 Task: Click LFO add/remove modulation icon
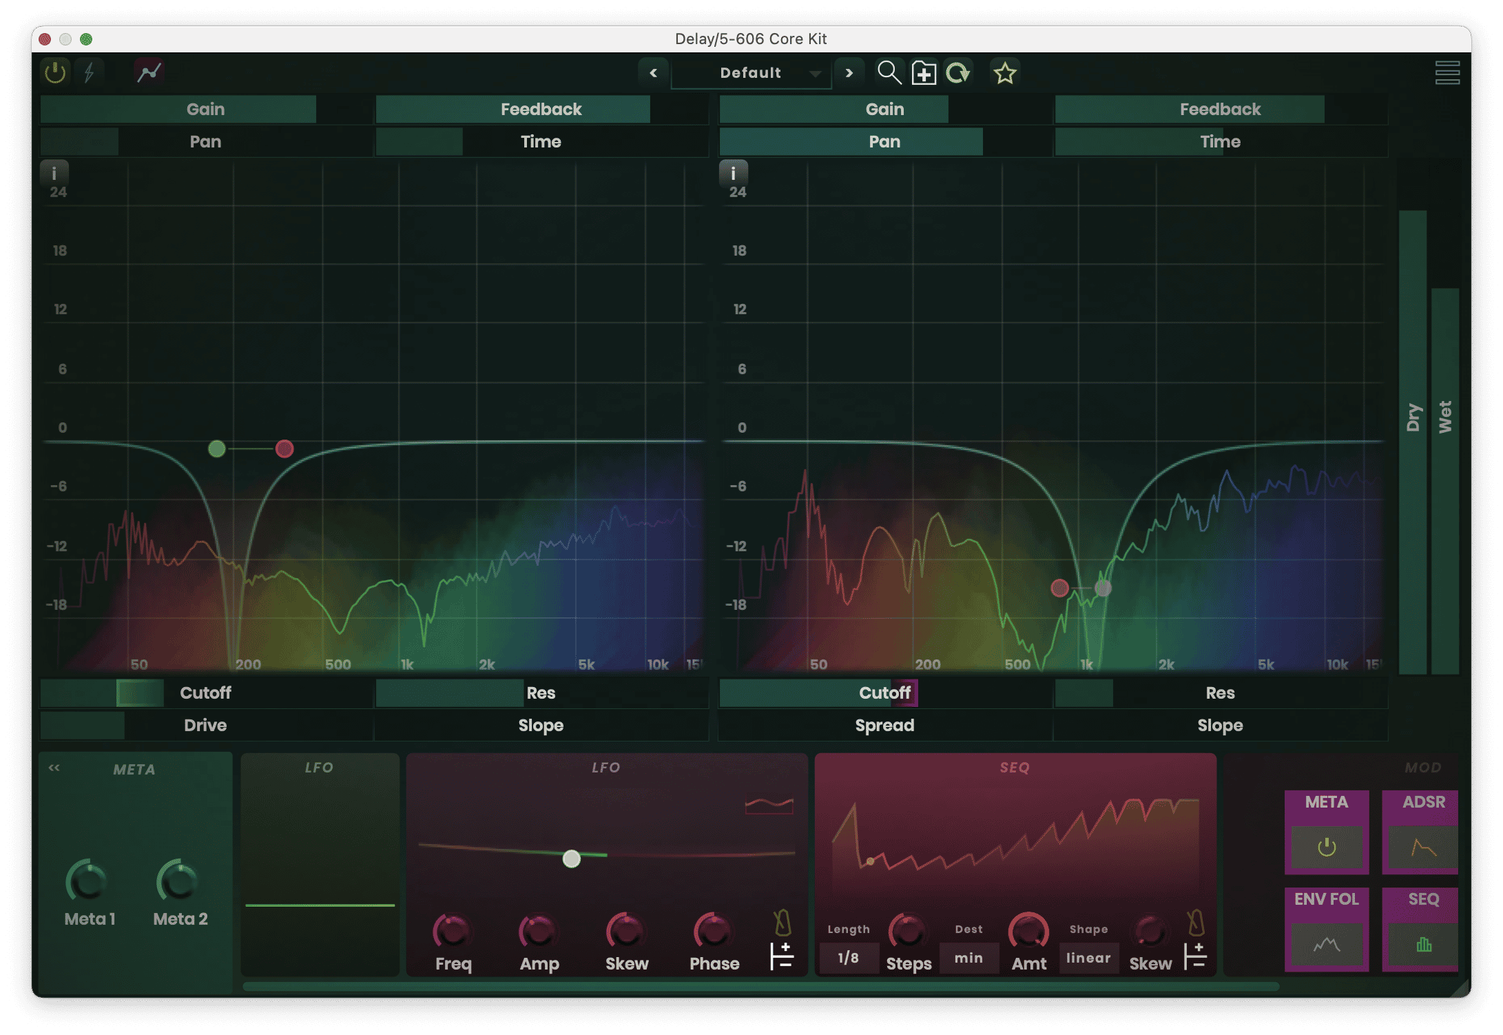782,956
